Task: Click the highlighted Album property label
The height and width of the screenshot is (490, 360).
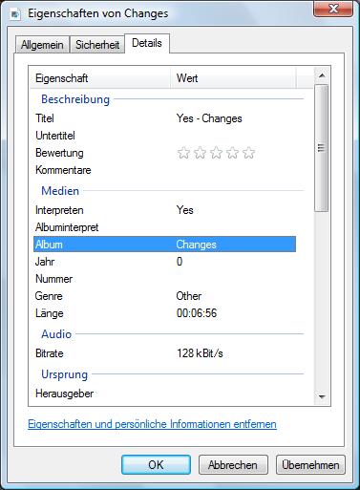Action: click(x=49, y=245)
